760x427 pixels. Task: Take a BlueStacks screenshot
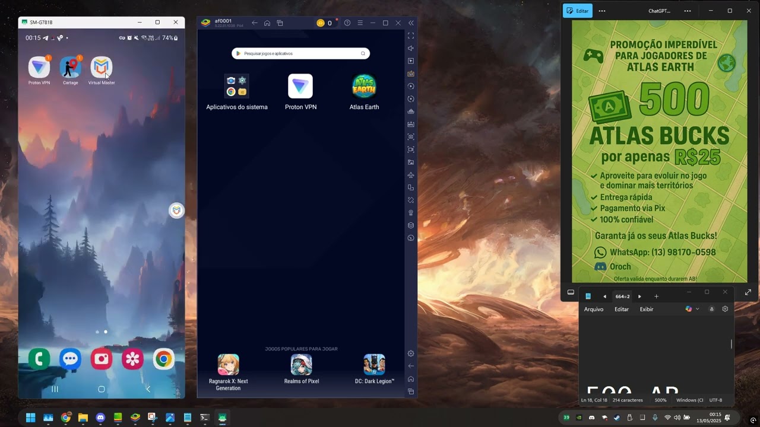[411, 136]
